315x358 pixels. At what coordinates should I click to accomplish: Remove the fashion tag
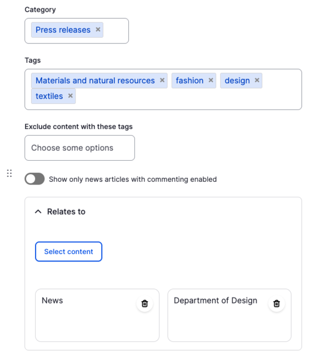point(211,80)
